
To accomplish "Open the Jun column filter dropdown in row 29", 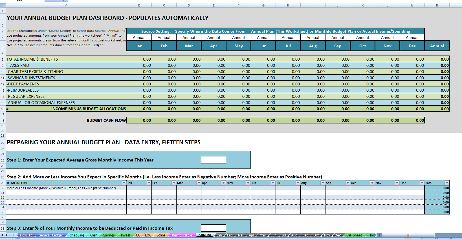I will coord(273,183).
